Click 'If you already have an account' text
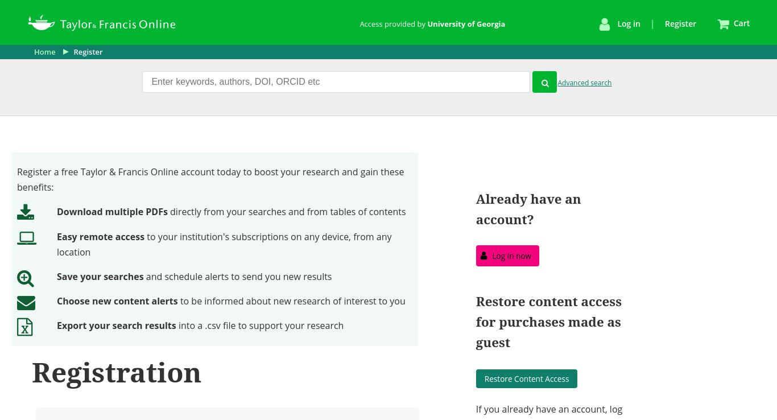The height and width of the screenshot is (420, 777). [x=549, y=409]
